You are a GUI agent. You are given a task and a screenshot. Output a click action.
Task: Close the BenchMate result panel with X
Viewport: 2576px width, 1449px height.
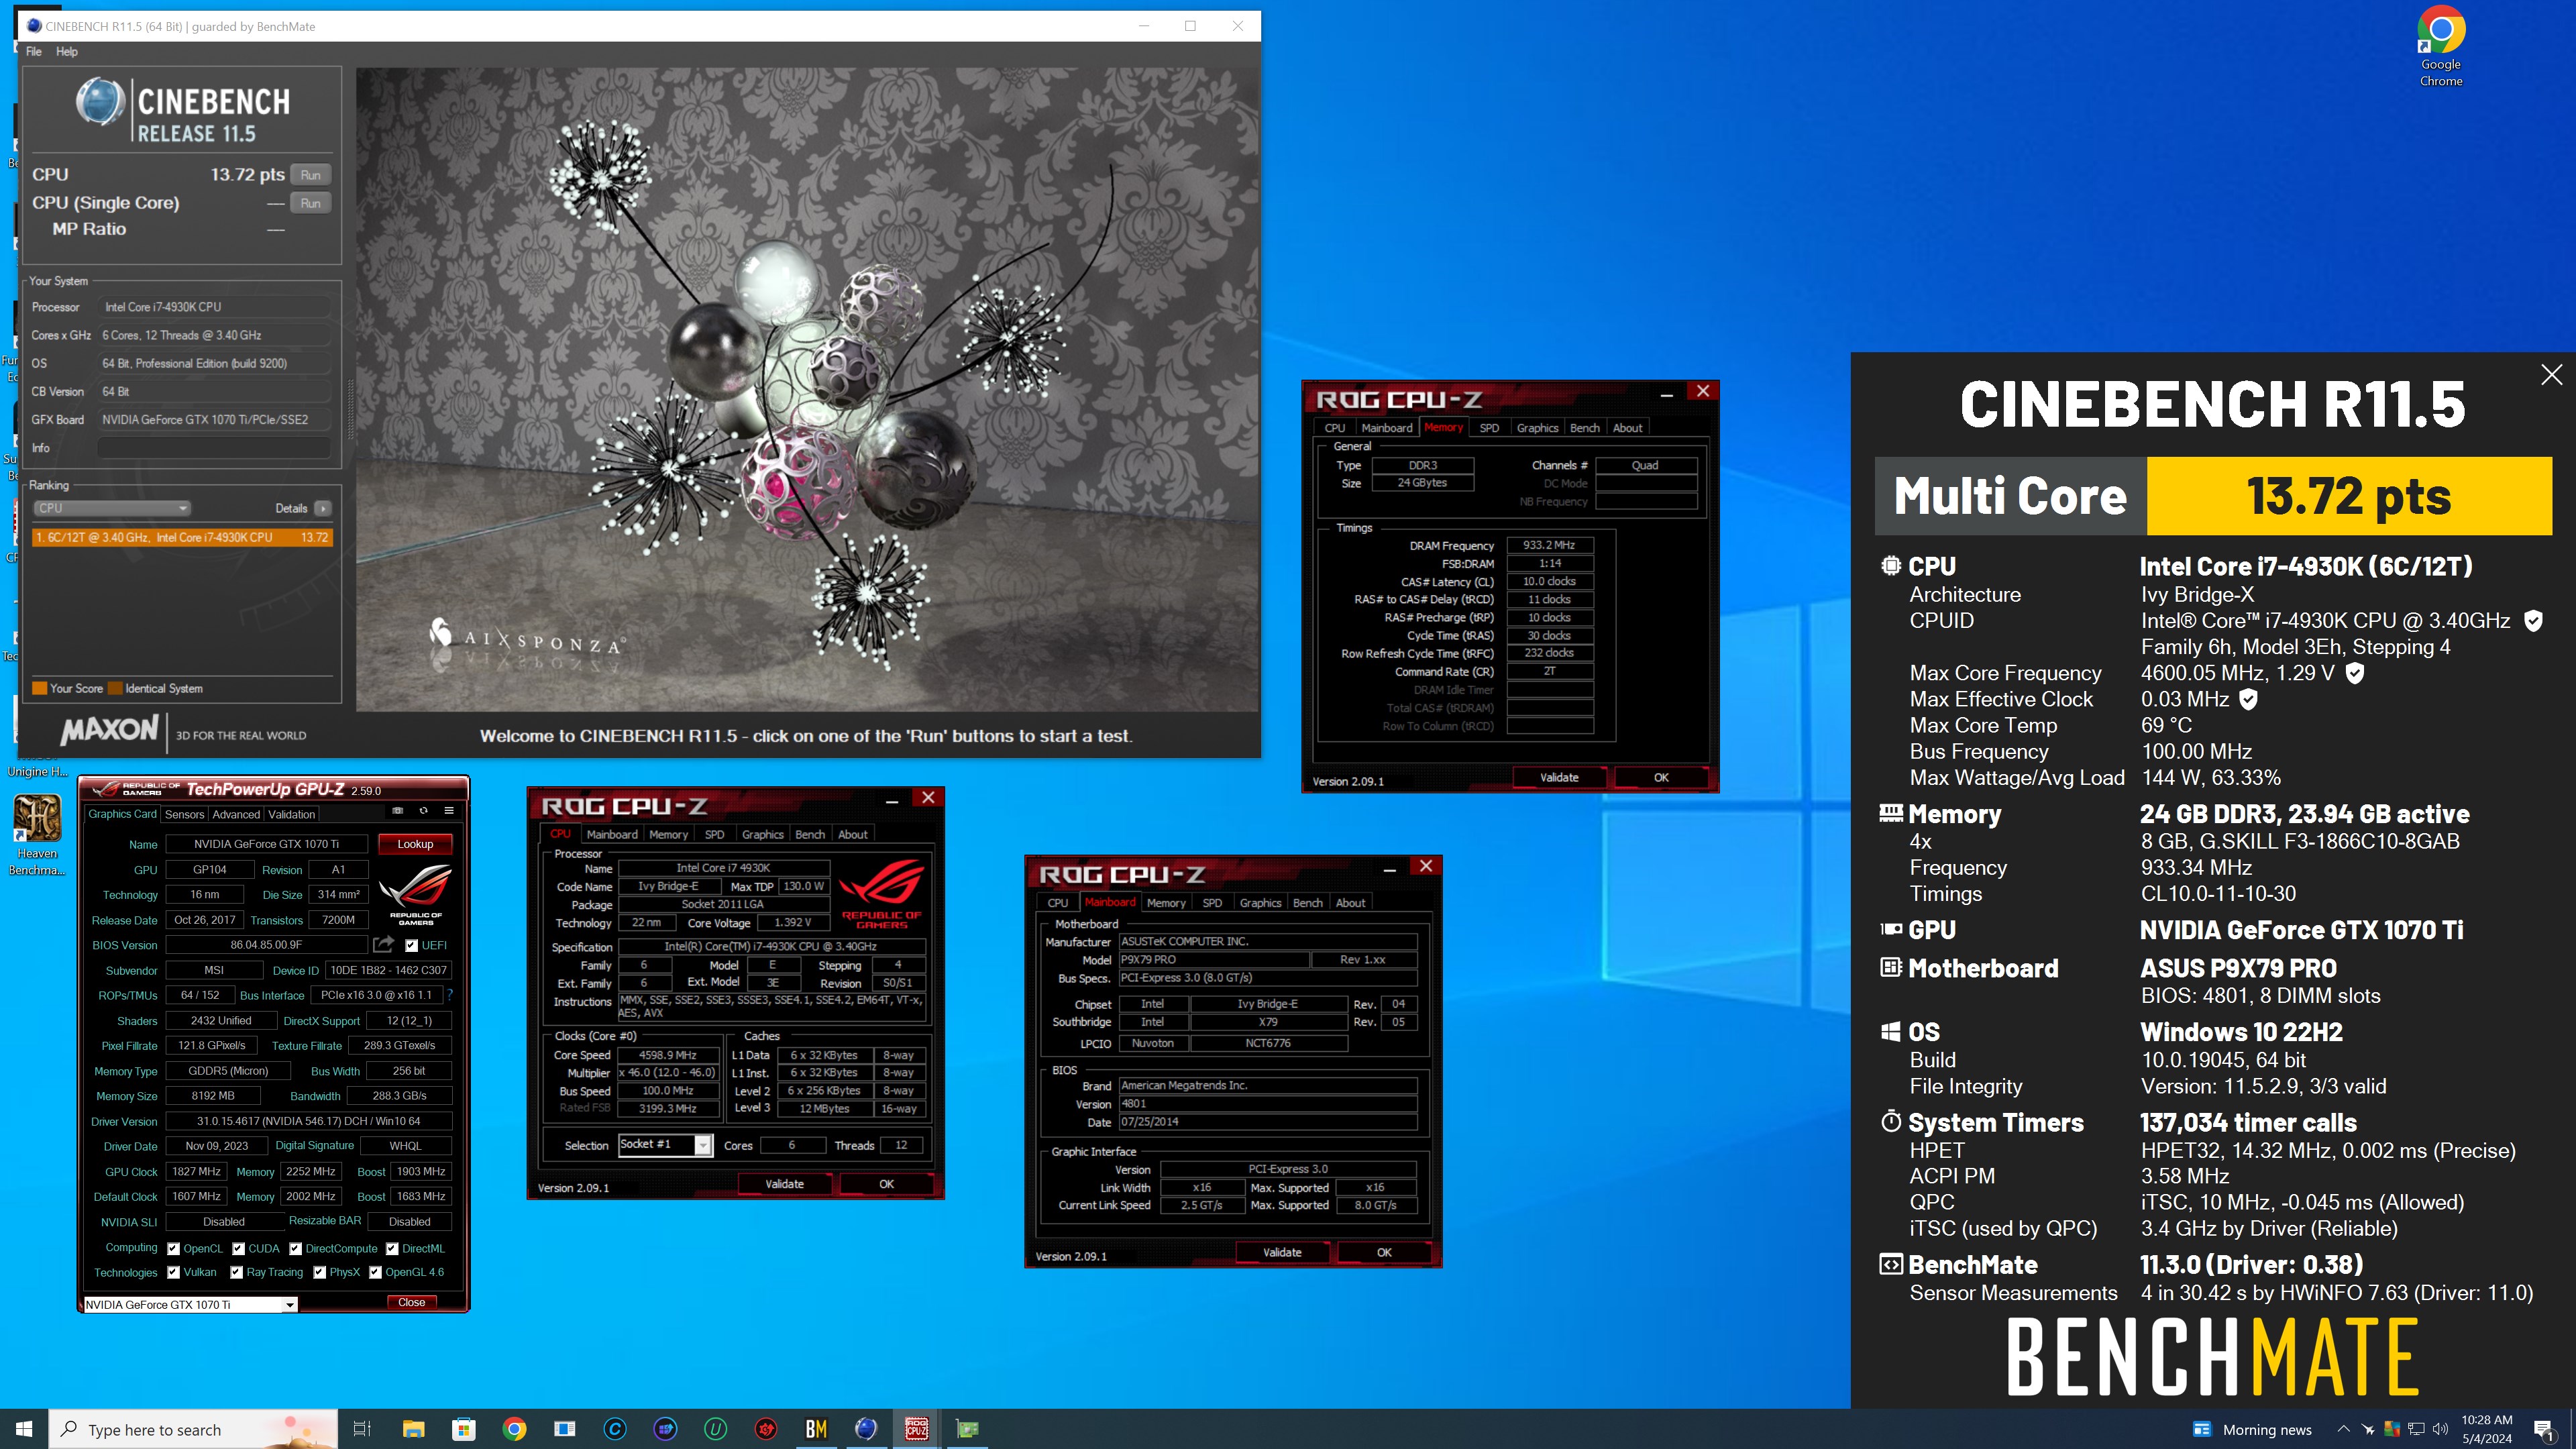point(2551,374)
